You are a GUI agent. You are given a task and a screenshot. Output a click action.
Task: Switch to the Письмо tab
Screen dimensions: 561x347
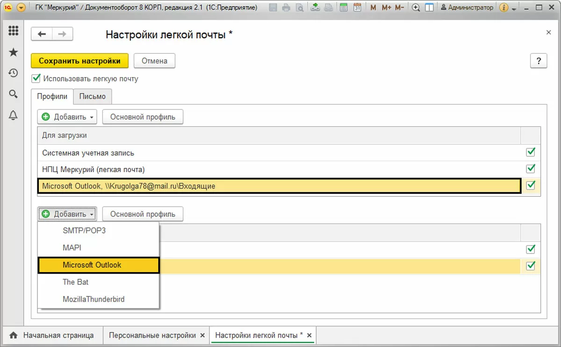(x=93, y=96)
